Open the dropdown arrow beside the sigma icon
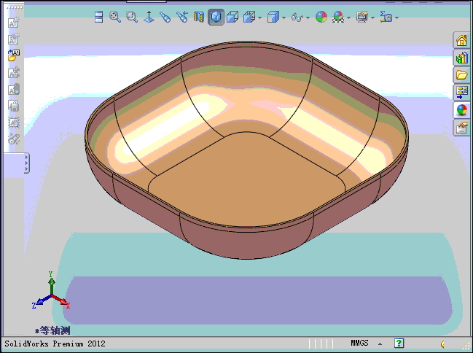The width and height of the screenshot is (473, 353). click(397, 18)
